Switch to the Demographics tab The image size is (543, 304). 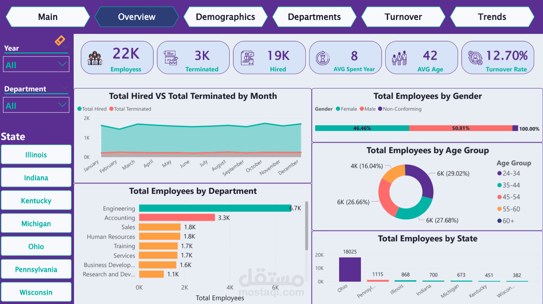pyautogui.click(x=225, y=17)
